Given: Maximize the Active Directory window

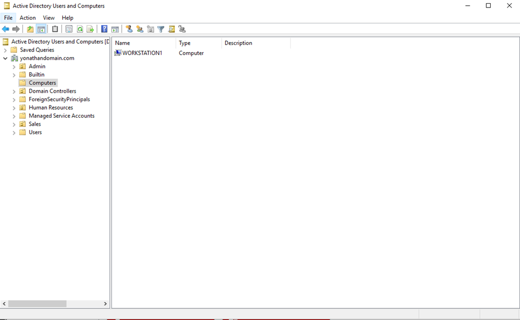Looking at the screenshot, I should [x=488, y=6].
